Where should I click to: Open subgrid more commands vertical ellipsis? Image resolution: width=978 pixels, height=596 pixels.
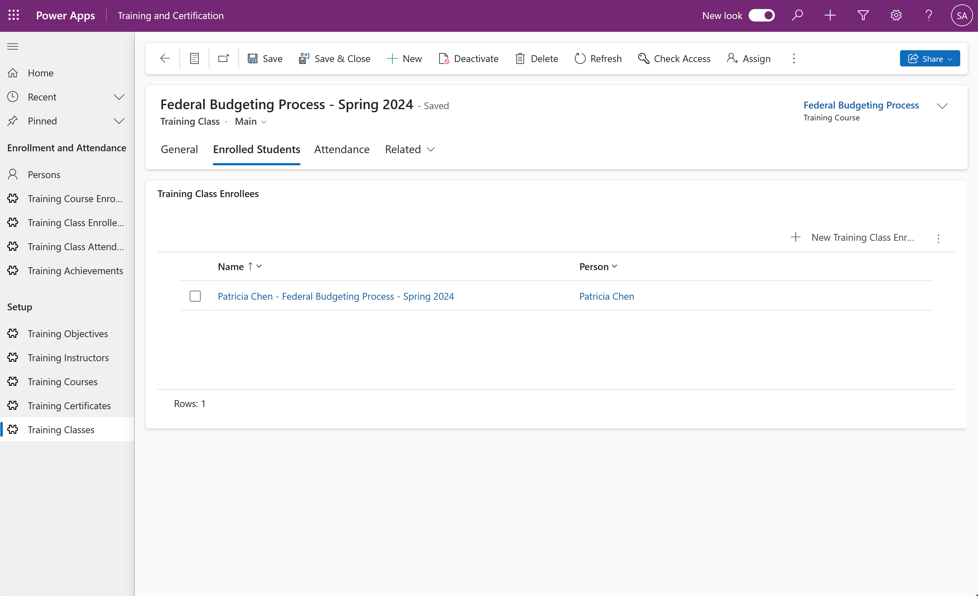pos(938,238)
